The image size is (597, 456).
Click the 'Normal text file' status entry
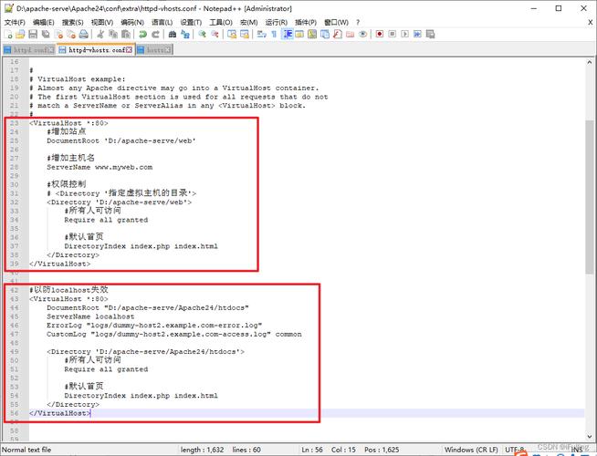click(x=26, y=450)
